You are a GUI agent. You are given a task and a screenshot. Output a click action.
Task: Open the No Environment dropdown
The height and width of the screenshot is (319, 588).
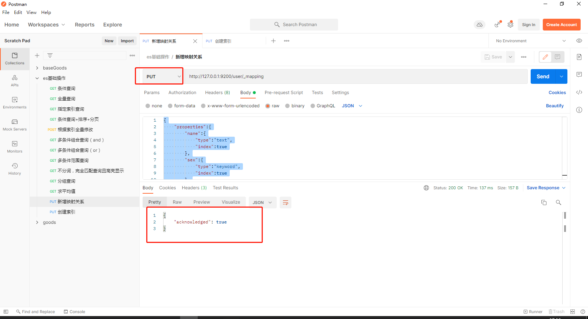click(x=531, y=41)
